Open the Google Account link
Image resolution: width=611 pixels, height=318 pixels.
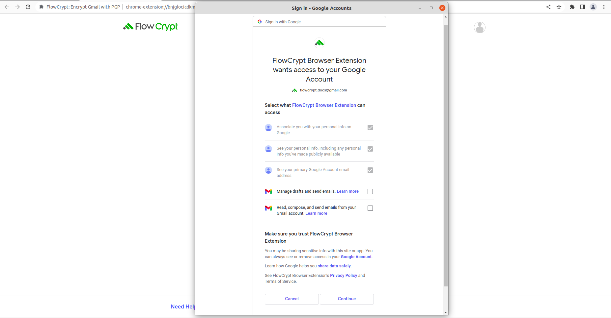click(x=356, y=257)
